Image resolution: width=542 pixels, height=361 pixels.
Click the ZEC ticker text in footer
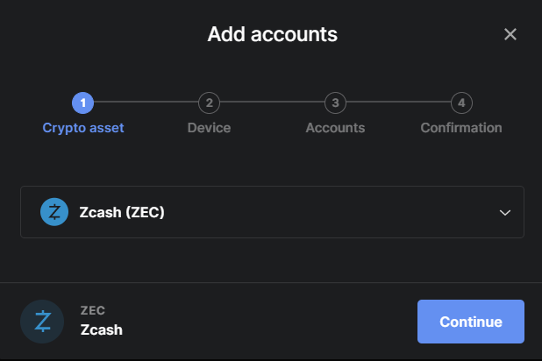pyautogui.click(x=92, y=310)
